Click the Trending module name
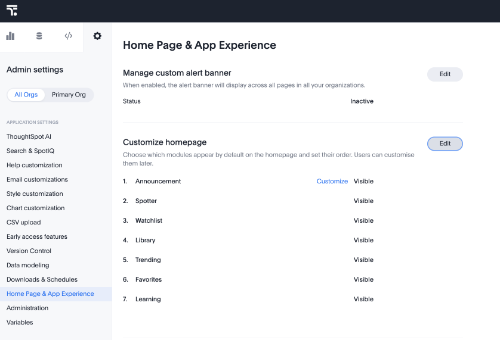500x340 pixels. [x=148, y=260]
